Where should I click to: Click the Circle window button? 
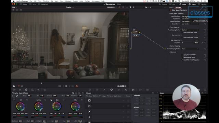[x=96, y=96]
